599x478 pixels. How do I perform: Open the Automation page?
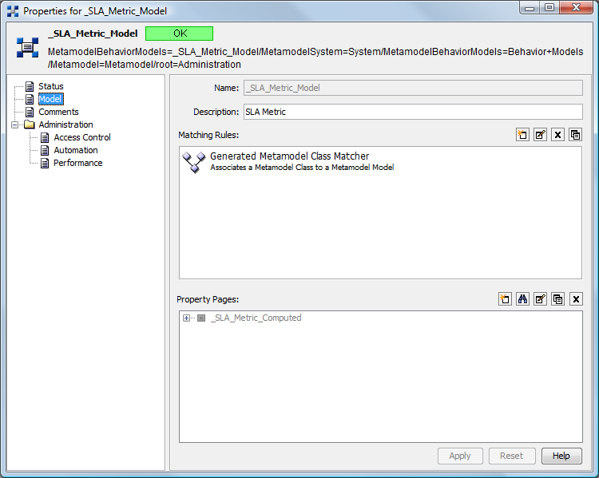(x=76, y=150)
